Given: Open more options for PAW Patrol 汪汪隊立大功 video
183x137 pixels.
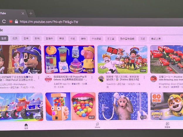Looking at the screenshot, I should pyautogui.click(x=39, y=78).
